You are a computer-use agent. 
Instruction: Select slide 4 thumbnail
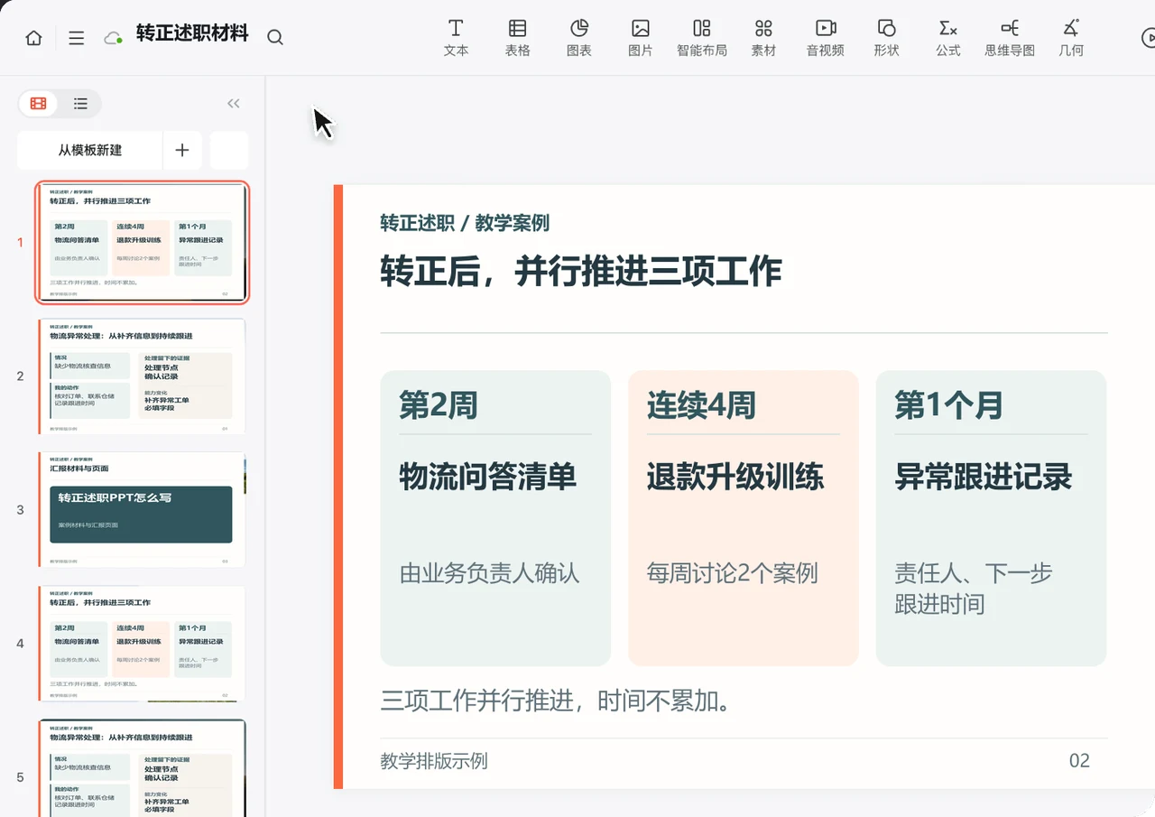coord(143,643)
